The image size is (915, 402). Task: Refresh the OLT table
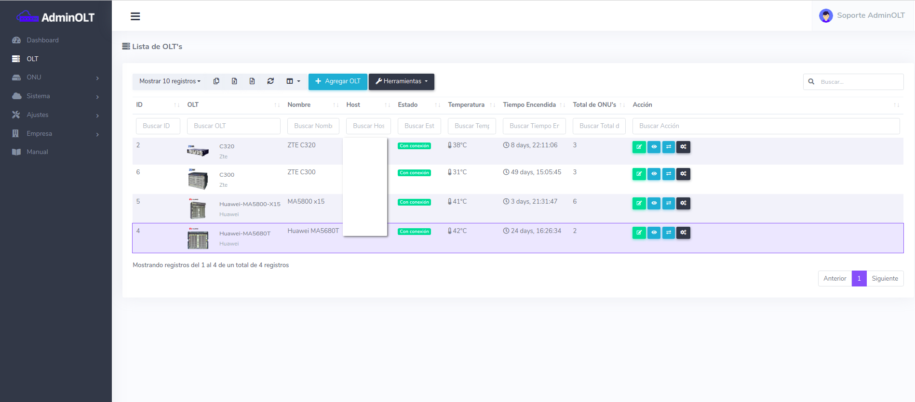(x=270, y=81)
